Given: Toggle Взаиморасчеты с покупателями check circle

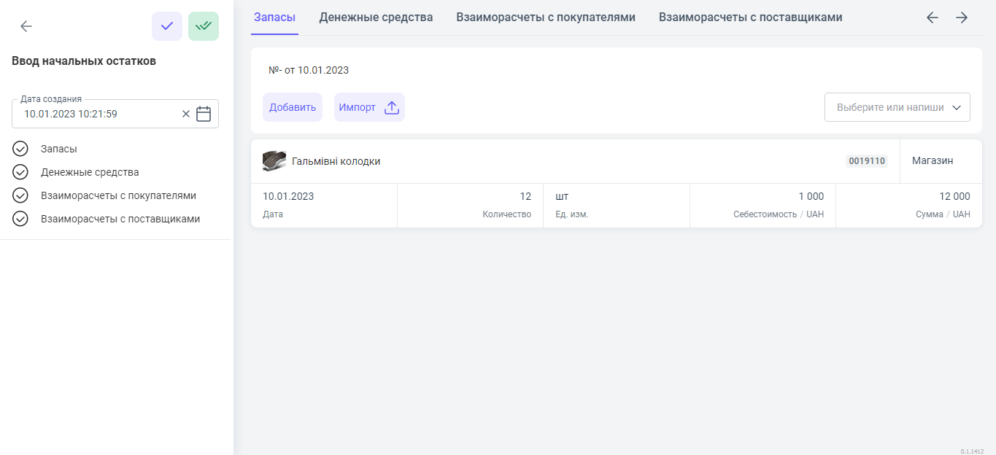Looking at the screenshot, I should pos(20,195).
